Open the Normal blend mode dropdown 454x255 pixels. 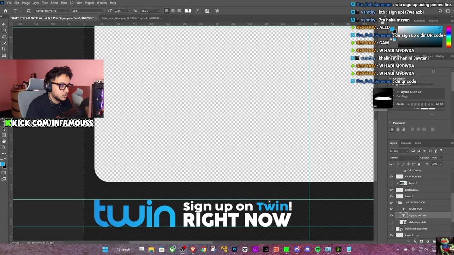[x=404, y=158]
